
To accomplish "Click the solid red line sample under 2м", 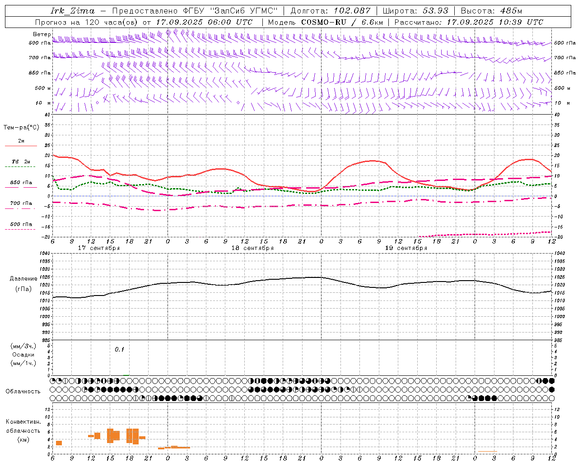I will click(21, 146).
